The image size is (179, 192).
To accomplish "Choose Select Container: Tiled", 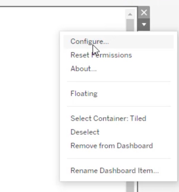I will 108,119.
